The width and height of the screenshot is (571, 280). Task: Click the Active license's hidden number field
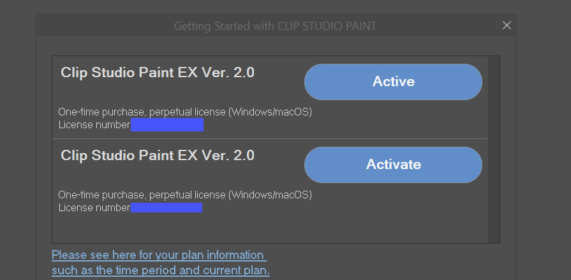pyautogui.click(x=167, y=124)
